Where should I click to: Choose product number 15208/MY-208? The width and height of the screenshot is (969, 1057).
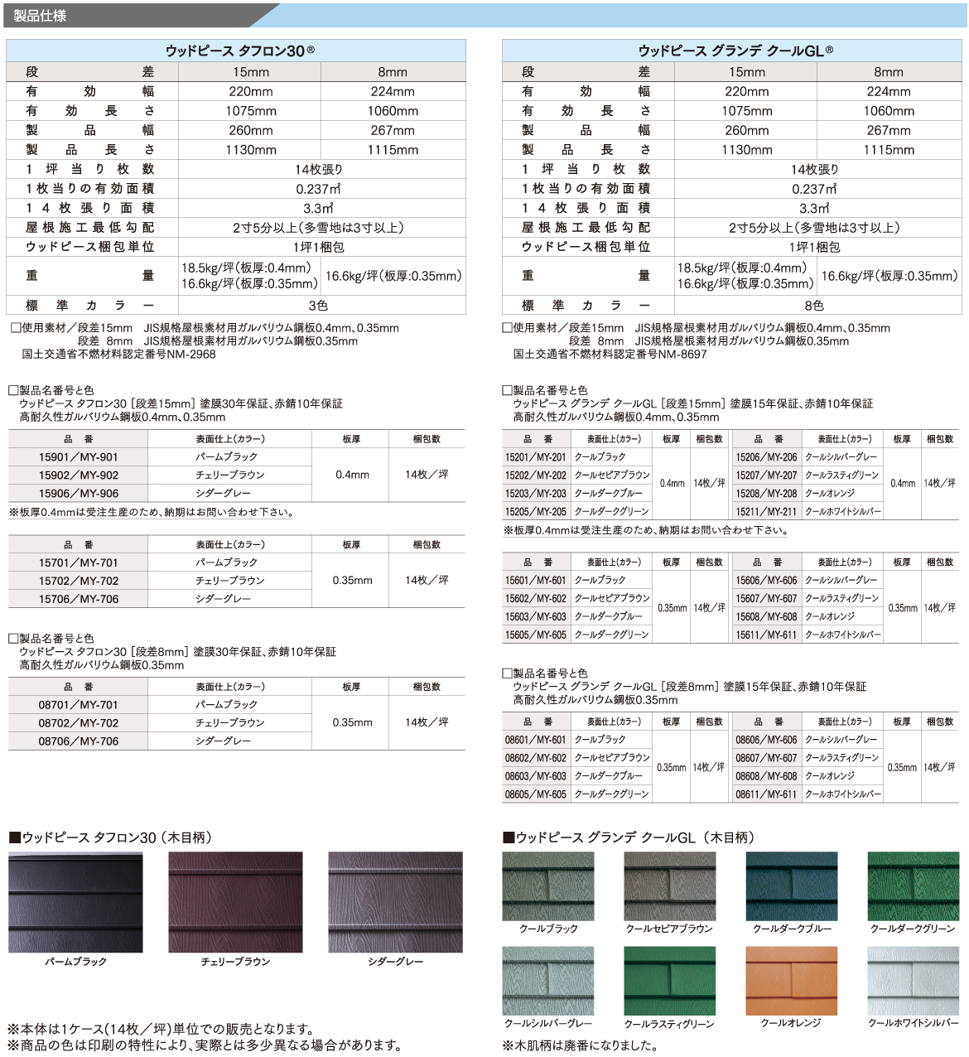(x=767, y=494)
